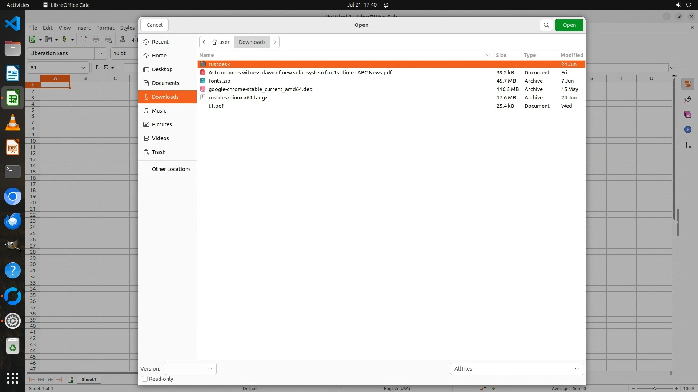Toggle sort order on Name column header

[x=206, y=55]
